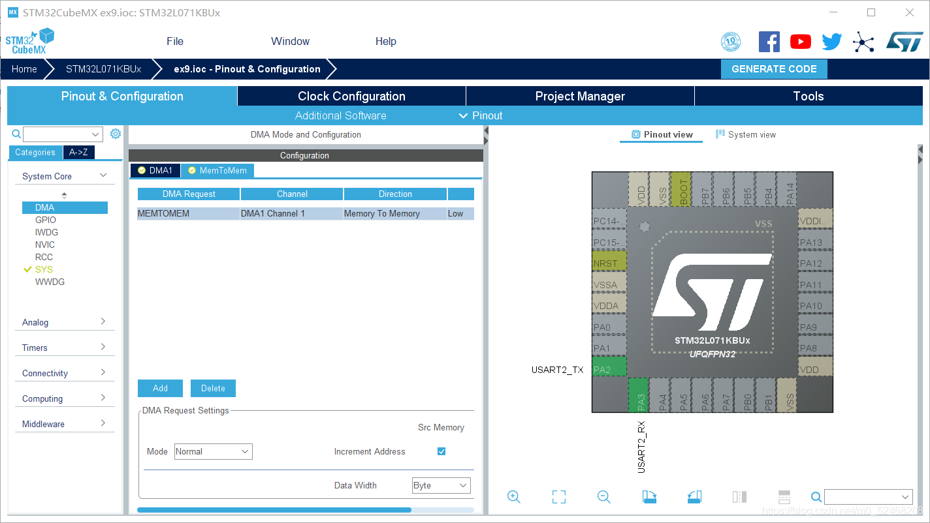Click the horizontal flip view icon
Screen dimensions: 930x523
click(739, 497)
